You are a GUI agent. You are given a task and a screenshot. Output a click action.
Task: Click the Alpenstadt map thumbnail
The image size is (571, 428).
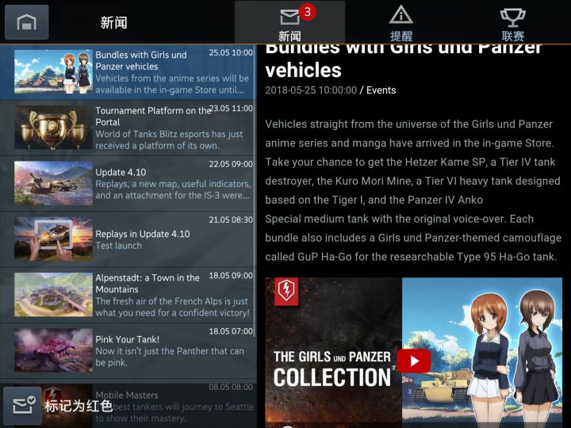click(x=53, y=294)
